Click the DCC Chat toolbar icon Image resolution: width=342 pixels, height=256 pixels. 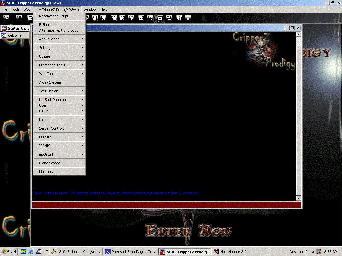122,18
